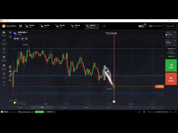Click the VIP crown profile avatar
Image resolution: width=178 pixels, height=133 pixels.
pyautogui.click(x=143, y=26)
